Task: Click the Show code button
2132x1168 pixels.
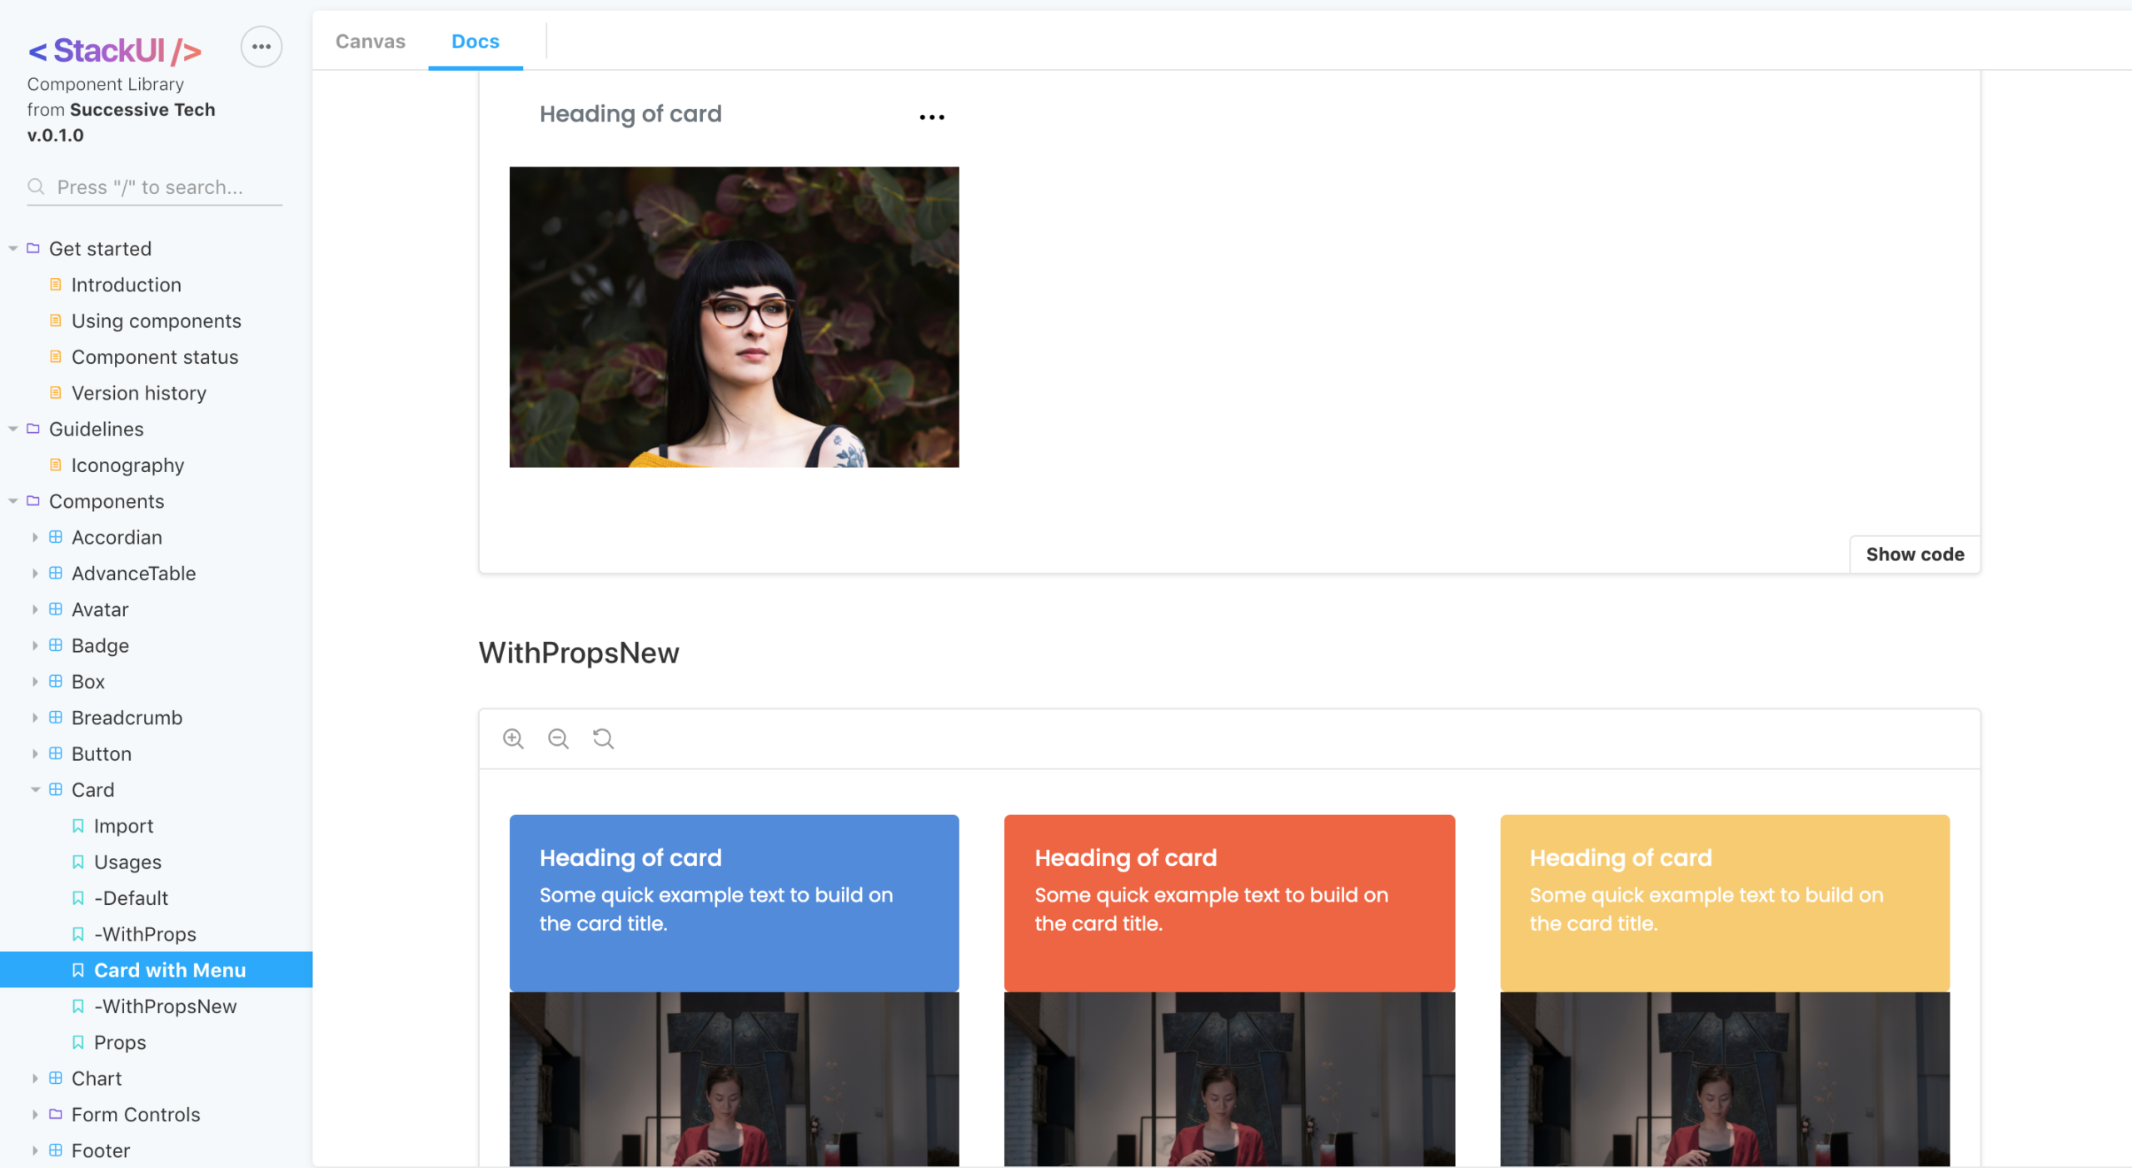Action: 1915,554
